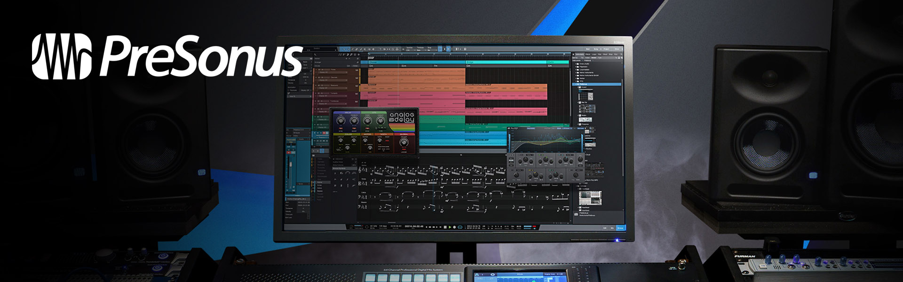Click the highlighted Browse button
Viewport: 903px width, 282px height.
pyautogui.click(x=620, y=228)
